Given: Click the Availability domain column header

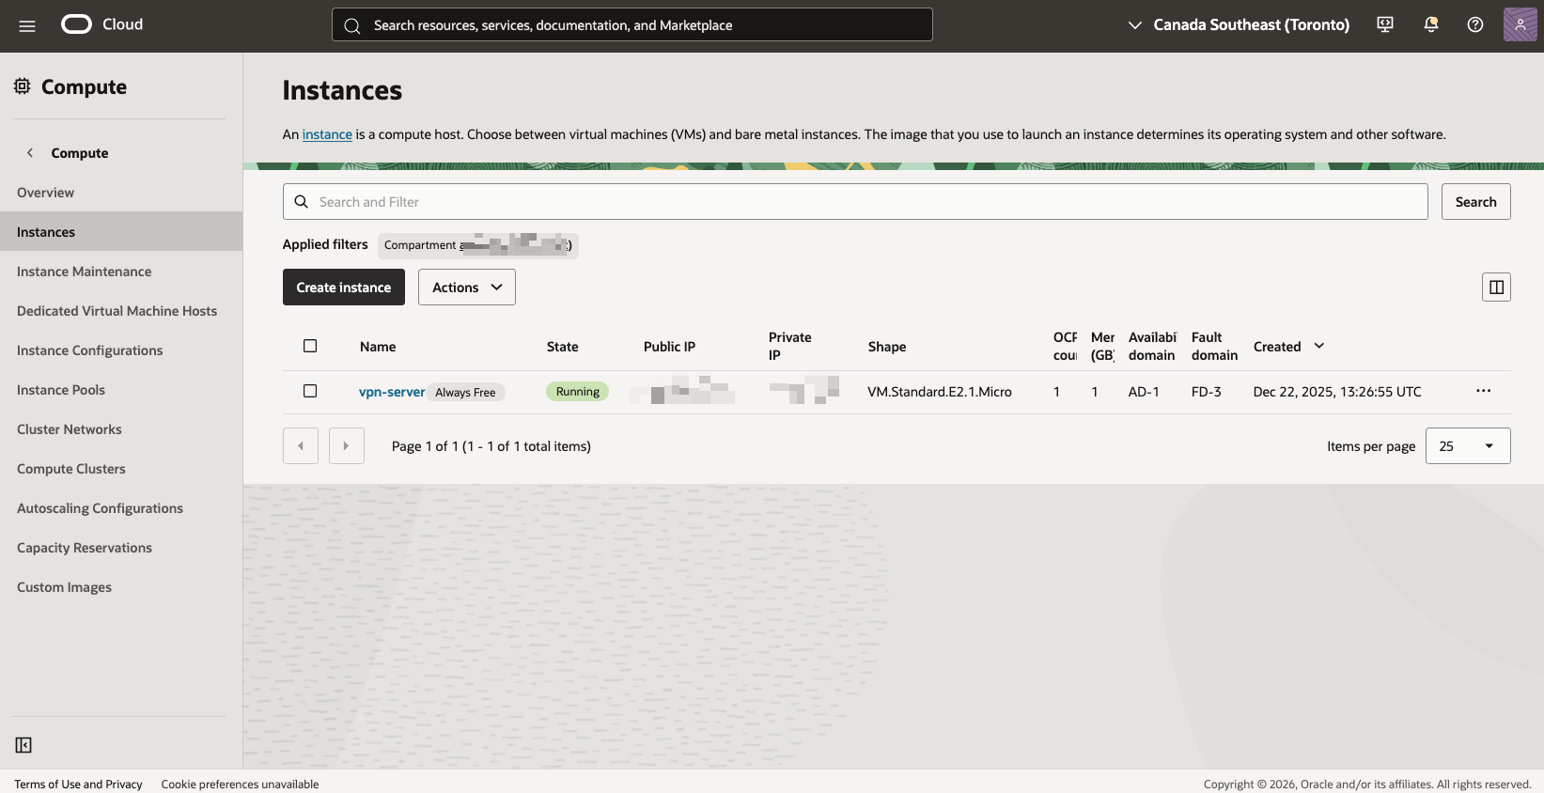Looking at the screenshot, I should [1152, 346].
